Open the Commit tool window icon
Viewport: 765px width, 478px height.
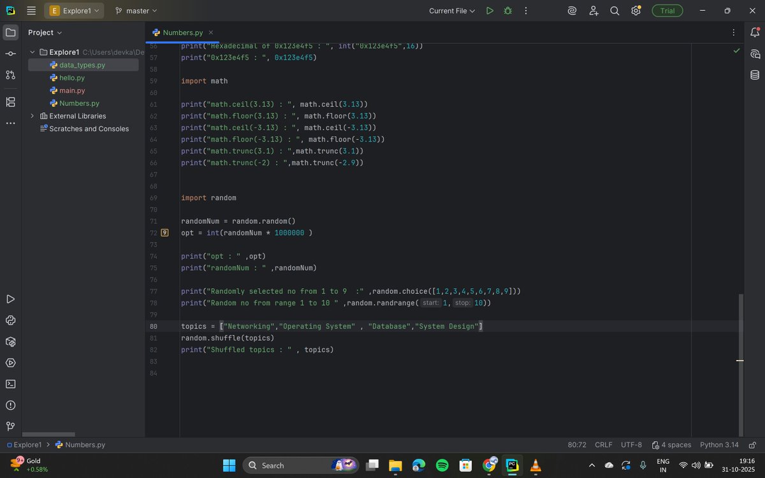click(10, 54)
